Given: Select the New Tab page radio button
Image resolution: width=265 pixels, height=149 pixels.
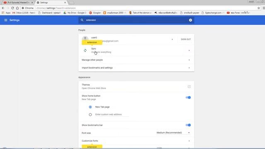Looking at the screenshot, I should point(90,107).
